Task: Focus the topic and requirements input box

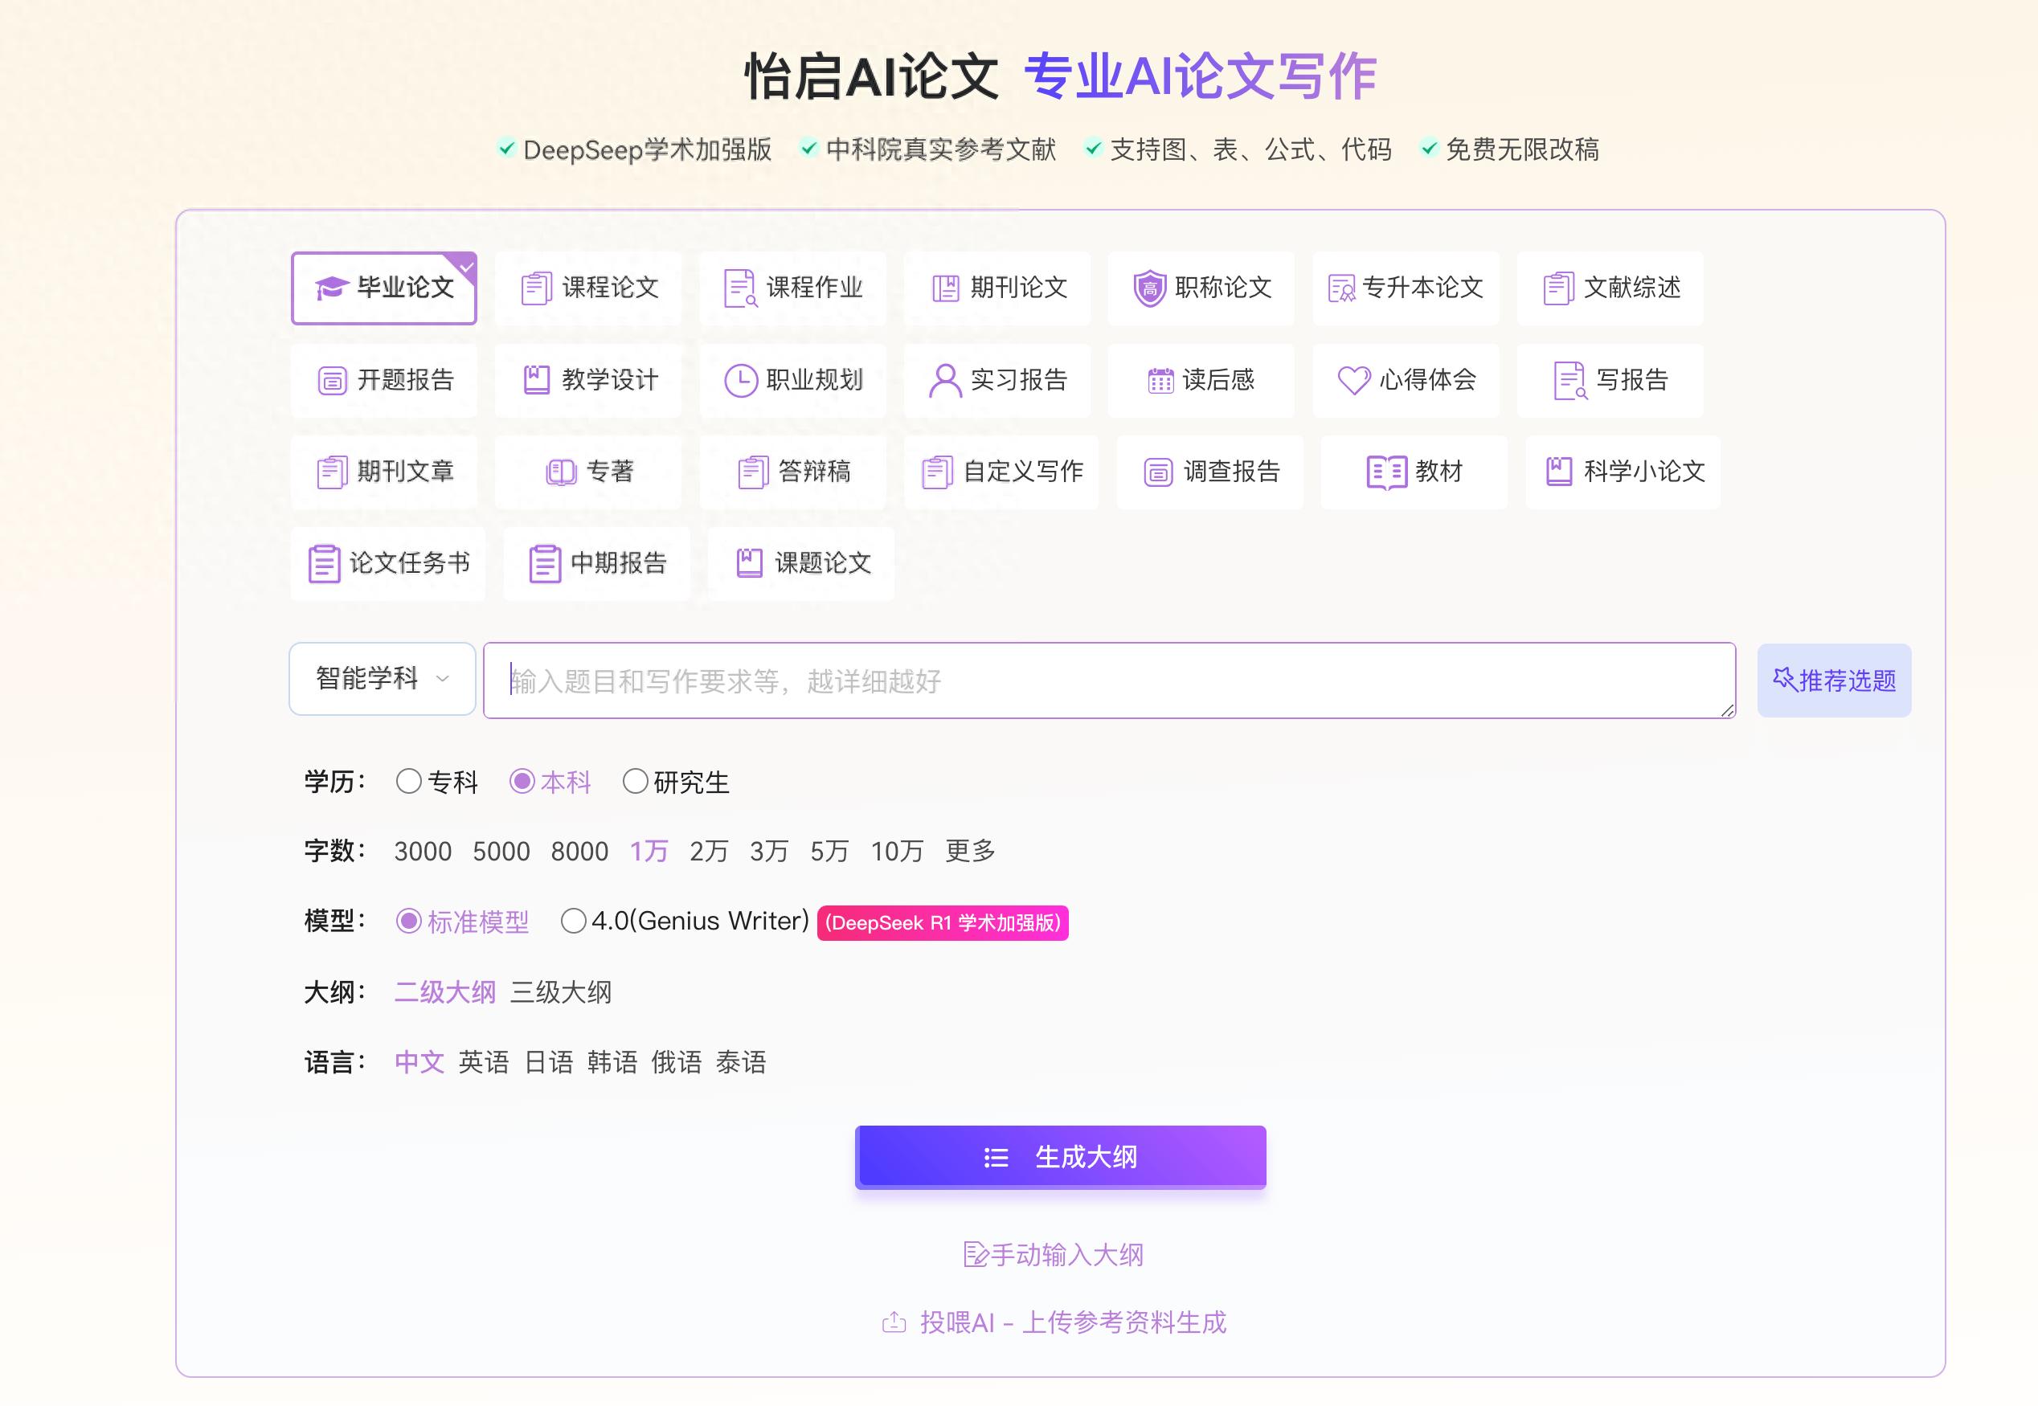Action: point(1108,680)
